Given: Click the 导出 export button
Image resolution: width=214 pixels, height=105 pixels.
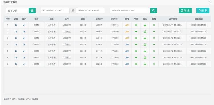Looking at the screenshot, I should (185, 10).
